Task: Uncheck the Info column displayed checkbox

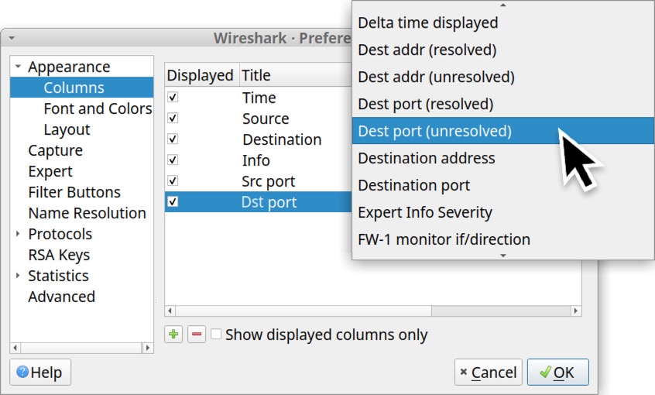Action: (173, 160)
